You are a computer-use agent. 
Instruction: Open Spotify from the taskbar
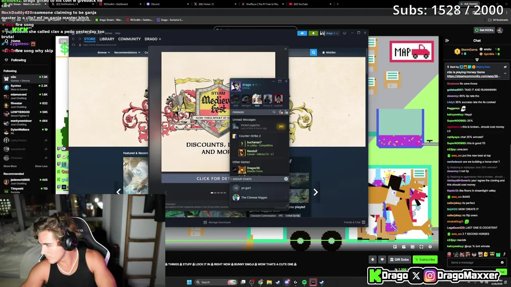(x=304, y=282)
